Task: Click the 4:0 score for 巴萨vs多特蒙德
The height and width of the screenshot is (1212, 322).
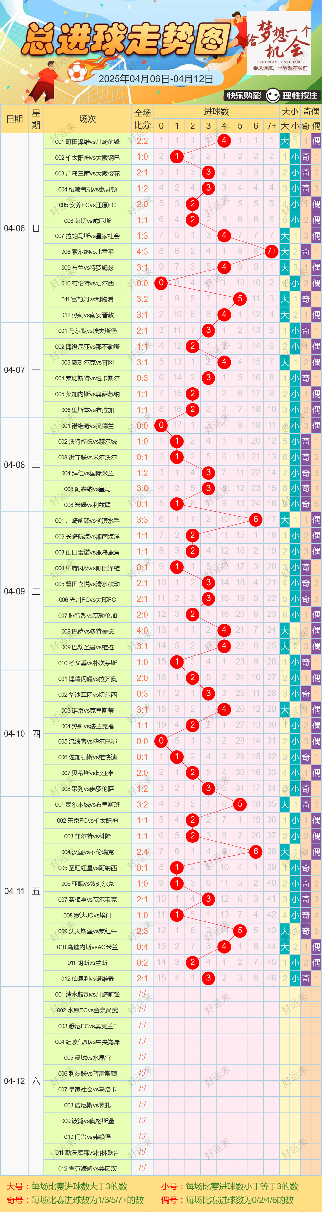Action: [142, 630]
